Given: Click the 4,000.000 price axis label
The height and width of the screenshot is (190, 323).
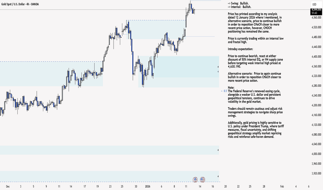Looking at the screenshot, I should [x=316, y=153].
